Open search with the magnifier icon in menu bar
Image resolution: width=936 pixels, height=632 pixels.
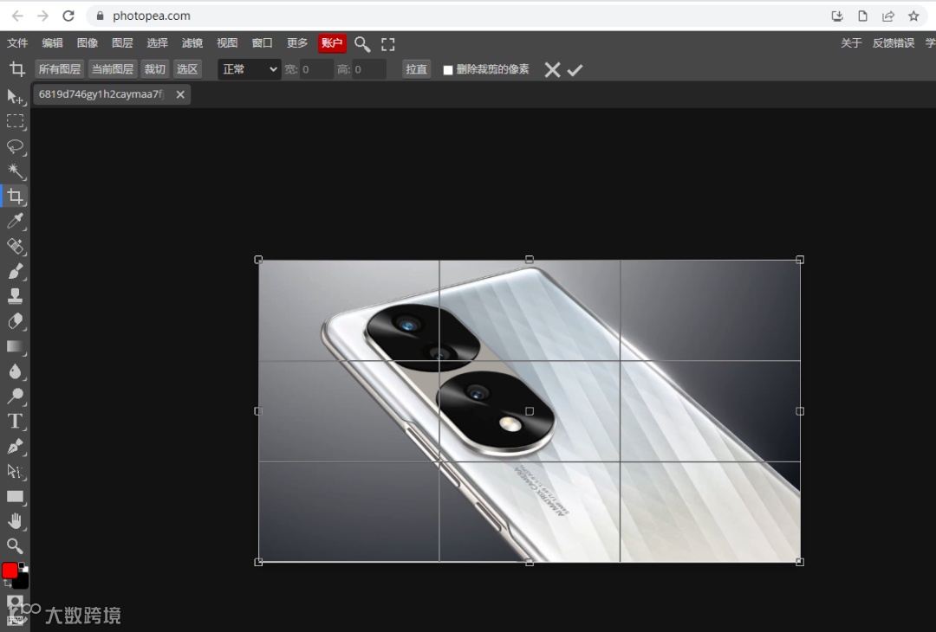361,43
